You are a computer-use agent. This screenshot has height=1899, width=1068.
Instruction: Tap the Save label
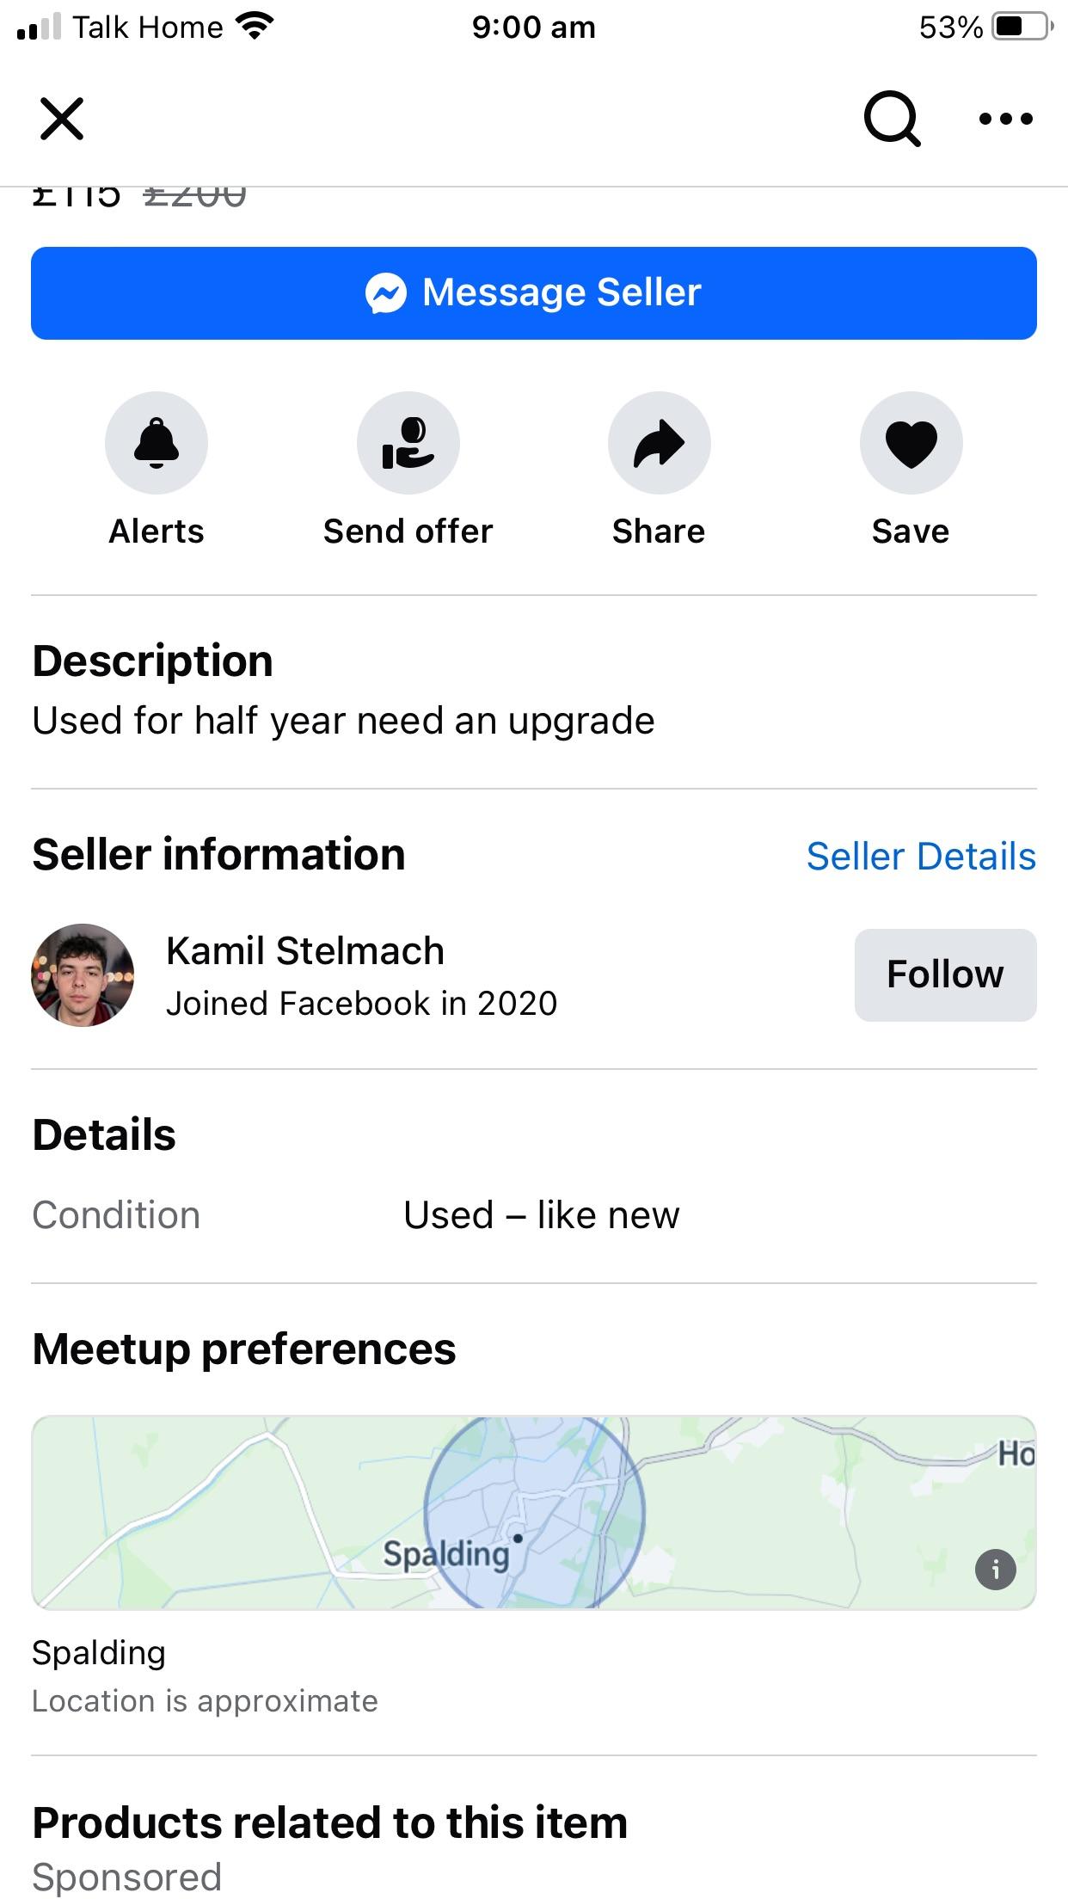[x=911, y=532]
